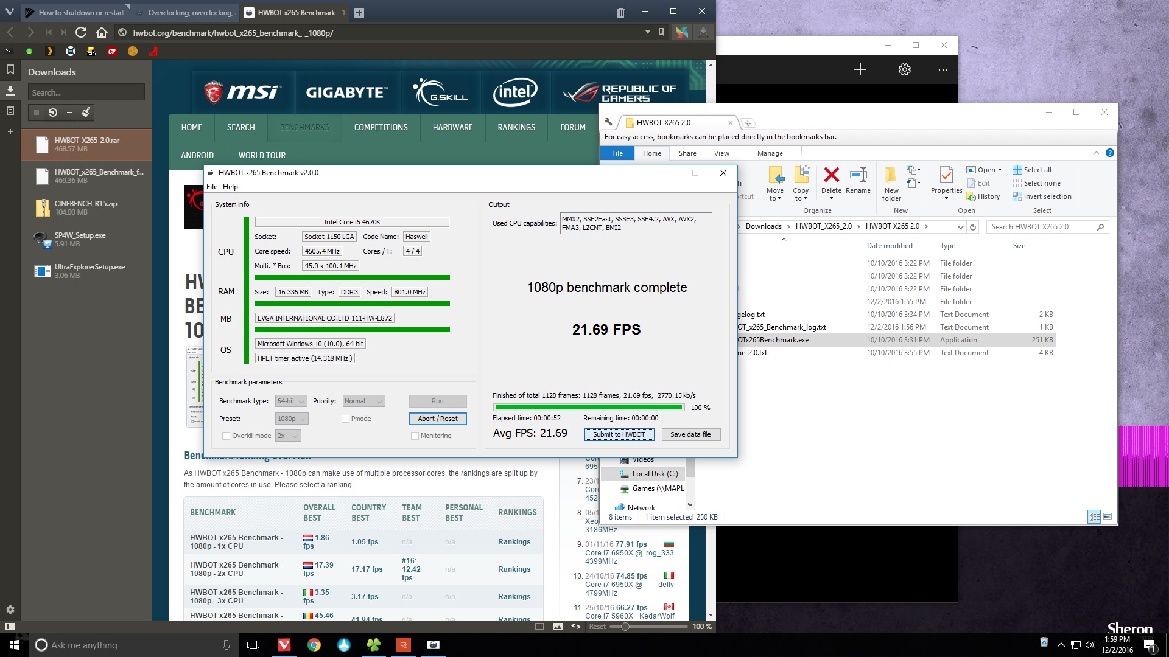Remove selected download using the minus button

69,112
